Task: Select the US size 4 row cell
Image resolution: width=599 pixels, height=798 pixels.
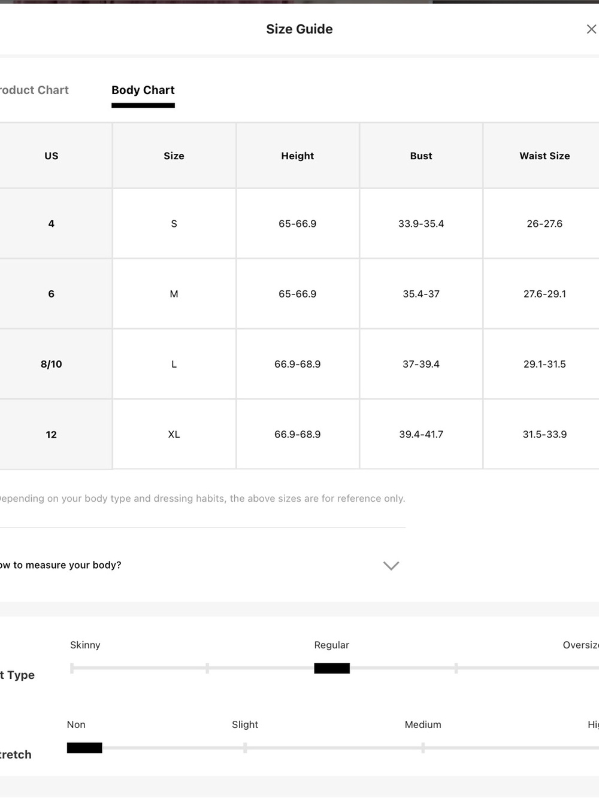Action: 52,224
